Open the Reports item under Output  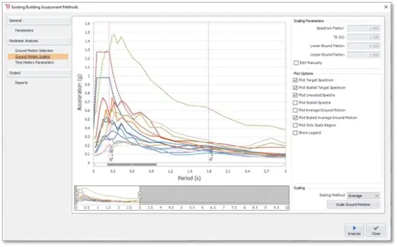[21, 83]
